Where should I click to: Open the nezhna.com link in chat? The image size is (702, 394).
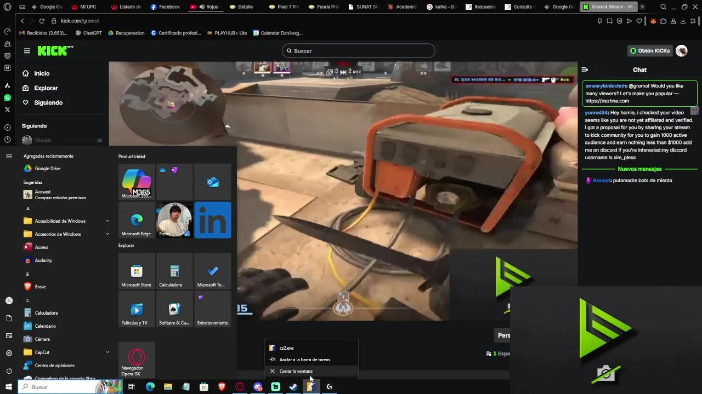[x=607, y=101]
